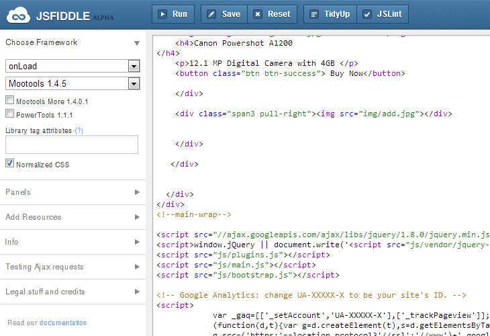Image resolution: width=490 pixels, height=336 pixels.
Task: Collapse the Choose Framework section
Action: click(x=72, y=42)
